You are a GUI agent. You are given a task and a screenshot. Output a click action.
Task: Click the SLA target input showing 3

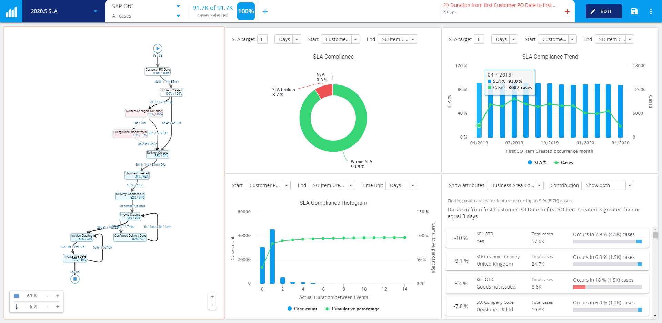click(262, 39)
